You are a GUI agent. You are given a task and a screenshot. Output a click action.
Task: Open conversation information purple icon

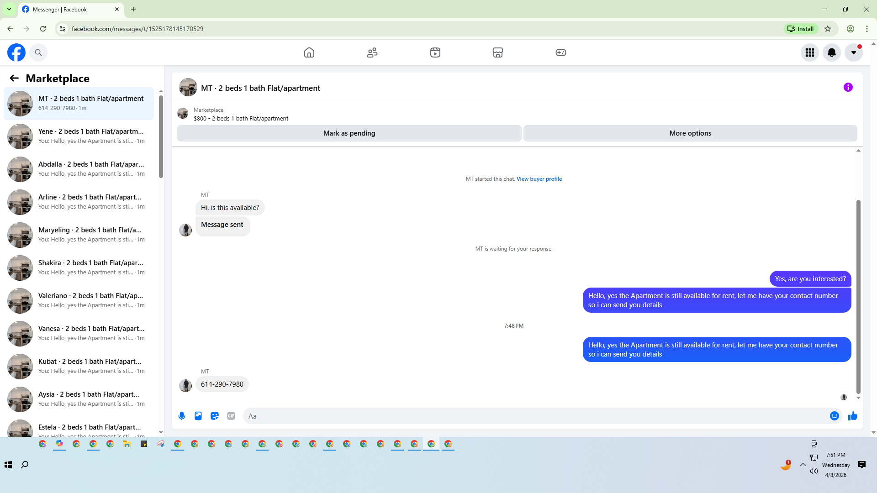point(848,87)
